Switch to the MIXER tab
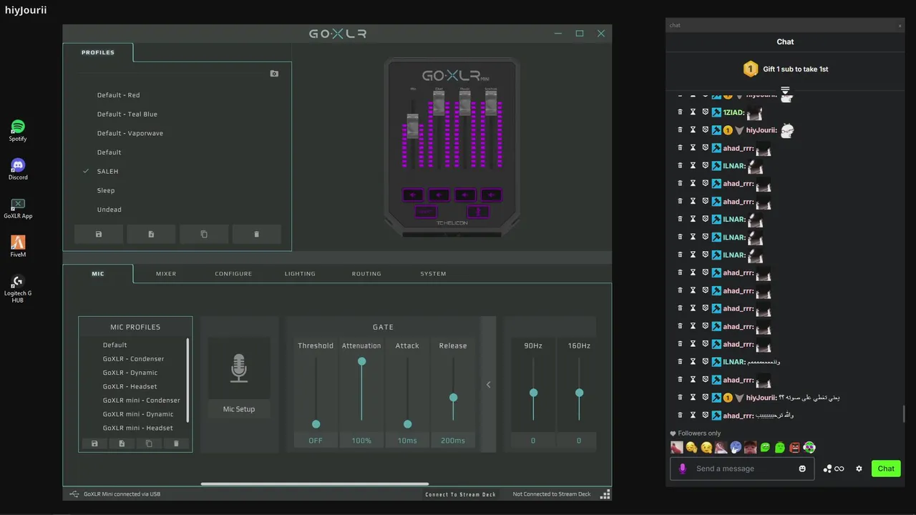 point(166,274)
